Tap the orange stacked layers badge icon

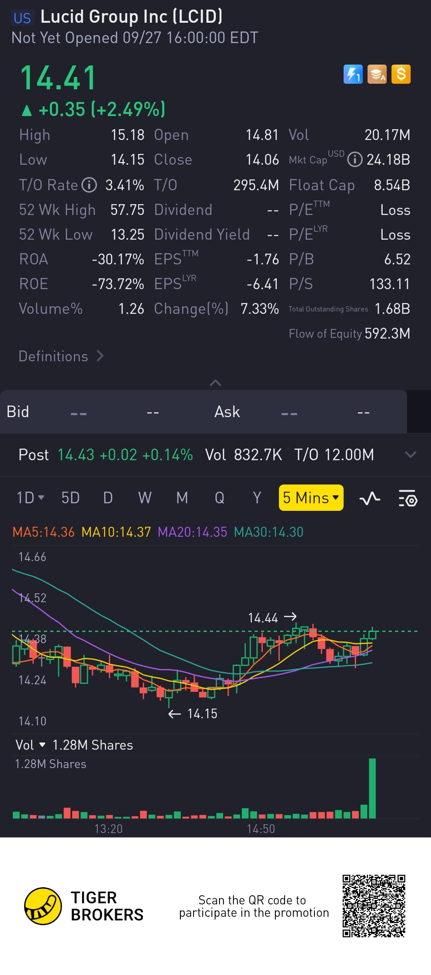tap(377, 74)
